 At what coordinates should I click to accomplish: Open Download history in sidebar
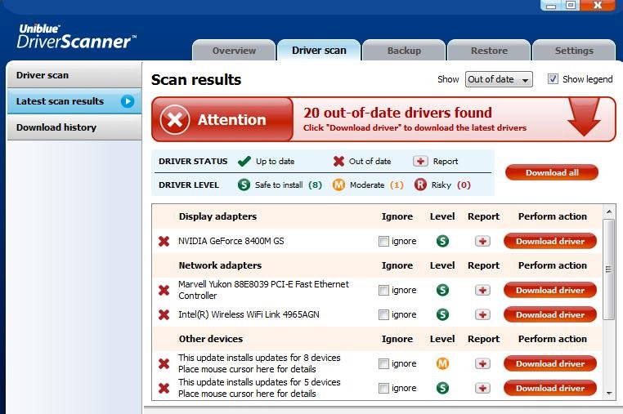tap(74, 127)
